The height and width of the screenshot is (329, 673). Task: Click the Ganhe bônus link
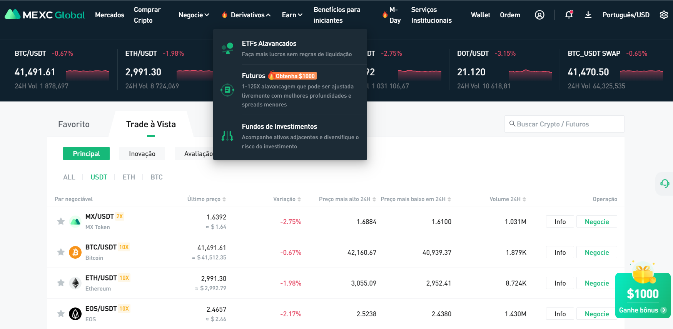(x=643, y=310)
